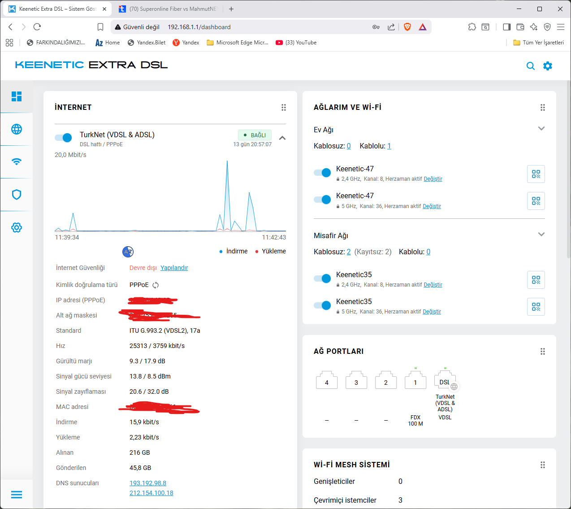Image resolution: width=571 pixels, height=509 pixels.
Task: Turn off Keenetic35 2,4 GHz guest network
Action: [322, 278]
